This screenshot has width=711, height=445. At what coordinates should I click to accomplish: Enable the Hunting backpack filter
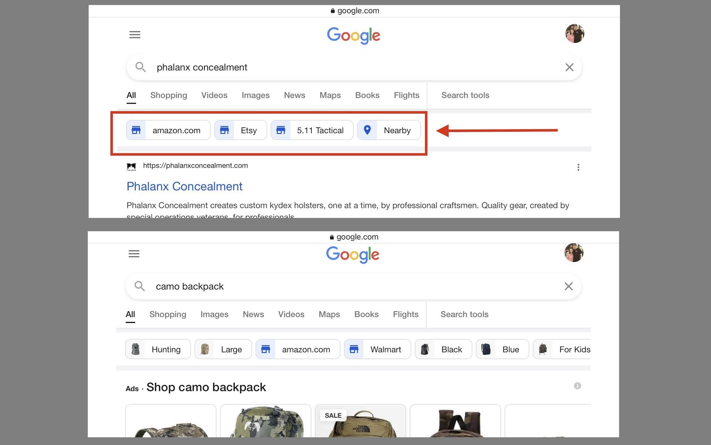[157, 349]
